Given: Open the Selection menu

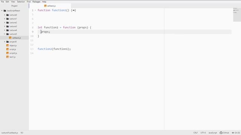Looking at the screenshot, I should (21, 1).
